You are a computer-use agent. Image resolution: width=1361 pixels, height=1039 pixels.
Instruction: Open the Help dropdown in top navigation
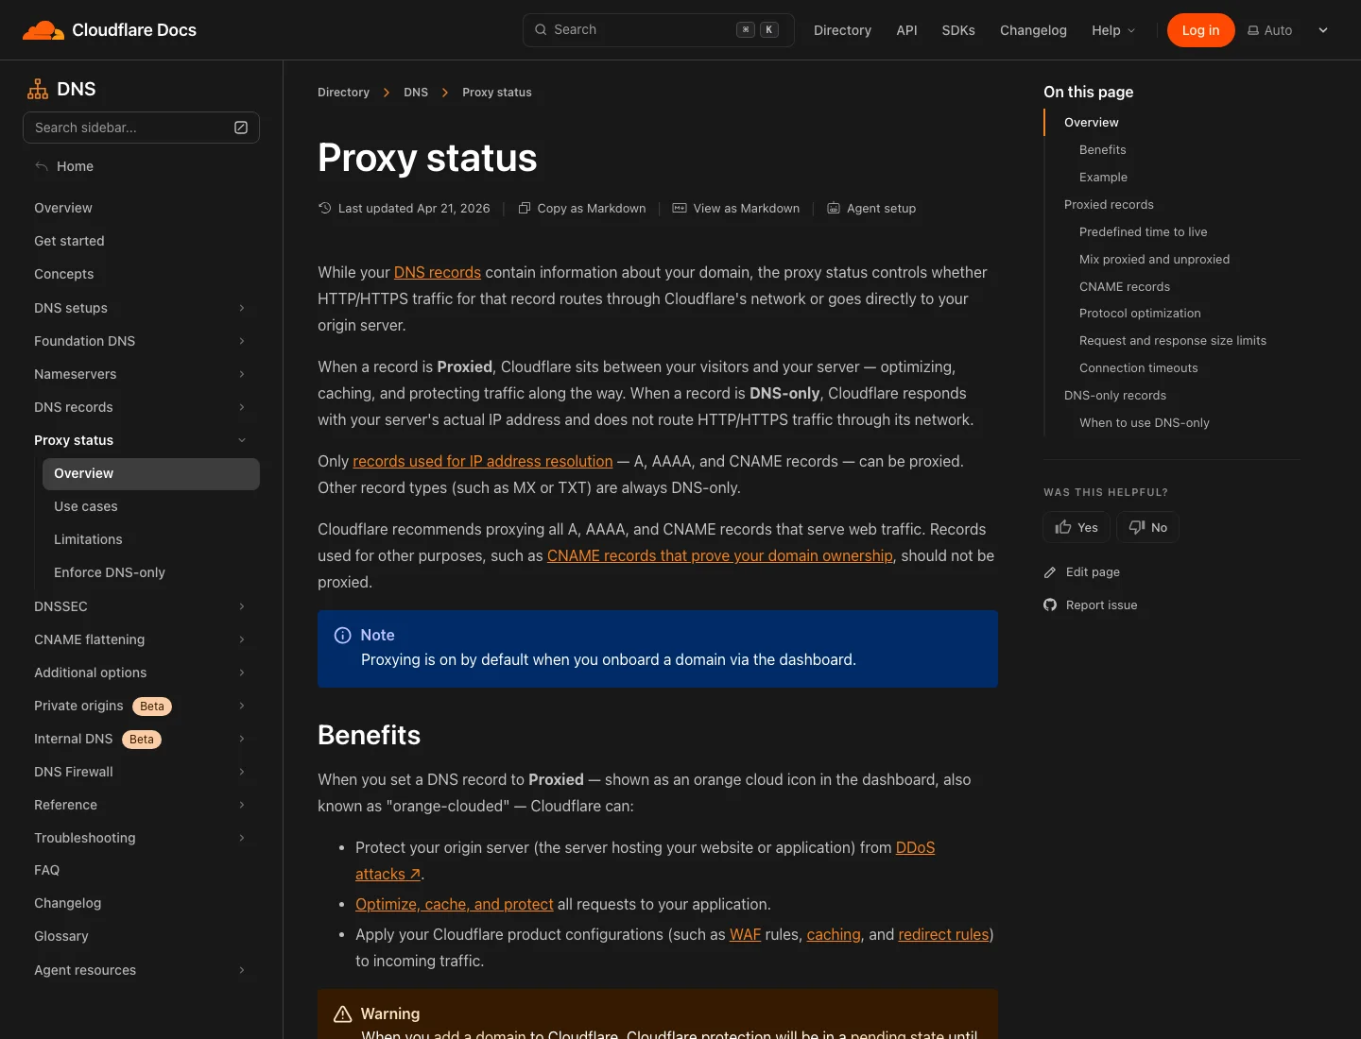1113,30
